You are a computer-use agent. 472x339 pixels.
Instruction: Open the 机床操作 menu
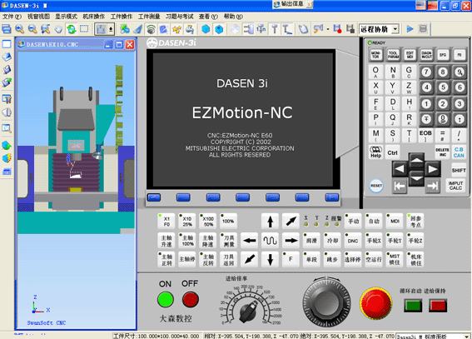tap(93, 17)
